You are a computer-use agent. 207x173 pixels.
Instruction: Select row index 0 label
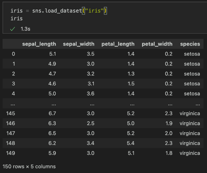[13, 54]
